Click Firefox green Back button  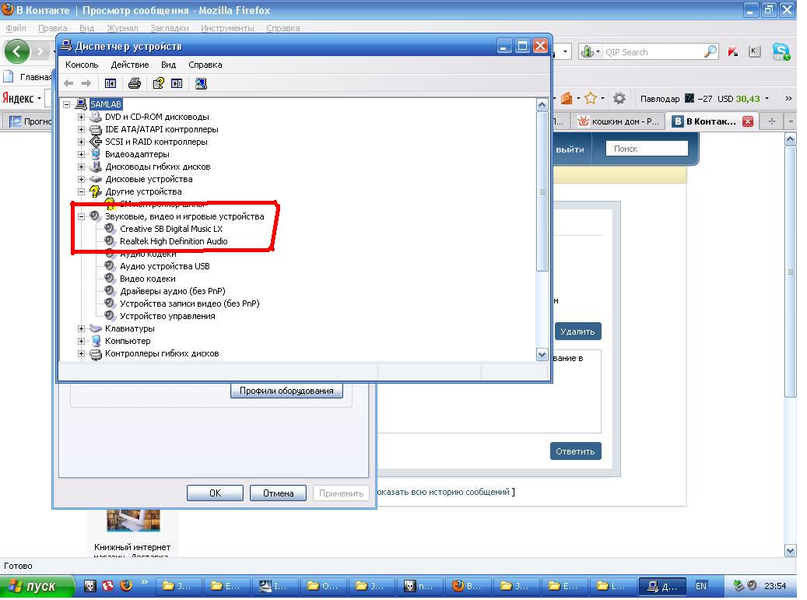click(x=17, y=51)
